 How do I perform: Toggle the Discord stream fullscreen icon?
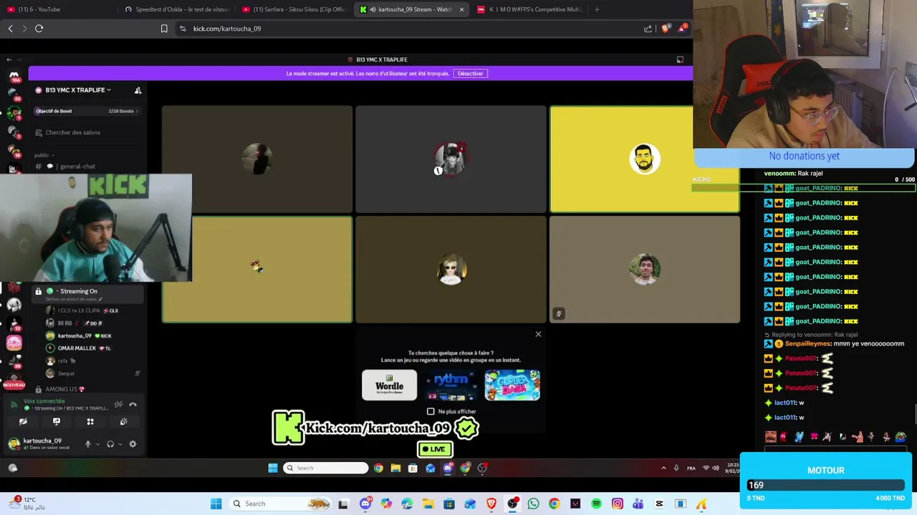click(x=680, y=59)
